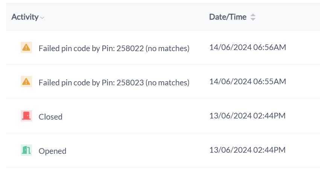Click the red Closed door icon
Screen dimensions: 320x176
[x=26, y=116]
